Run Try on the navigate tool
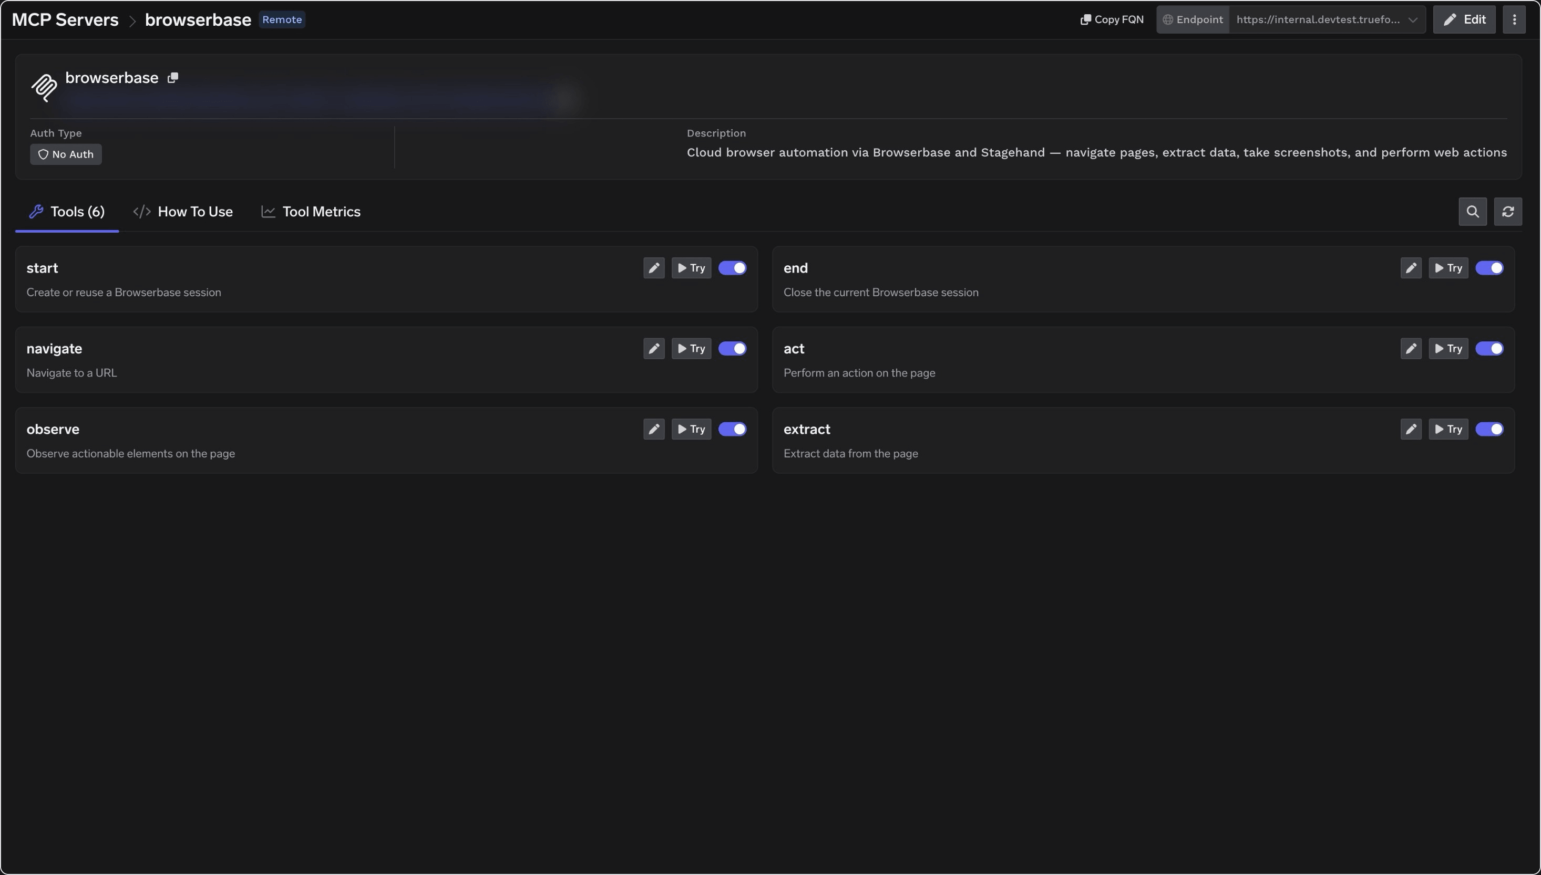 click(x=692, y=349)
